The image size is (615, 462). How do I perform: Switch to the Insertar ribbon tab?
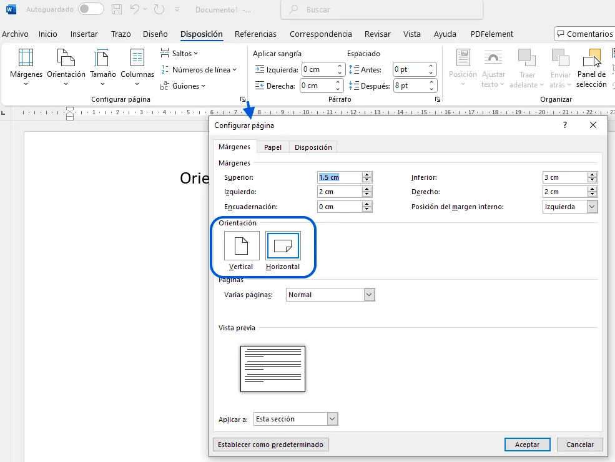[x=84, y=34]
